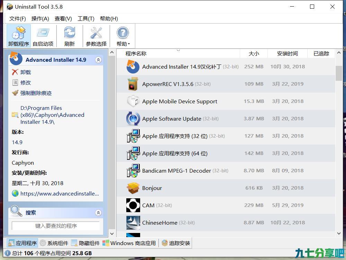Maximize the Uninstall Tool window
Image resolution: width=346 pixels, height=260 pixels.
[x=312, y=7]
